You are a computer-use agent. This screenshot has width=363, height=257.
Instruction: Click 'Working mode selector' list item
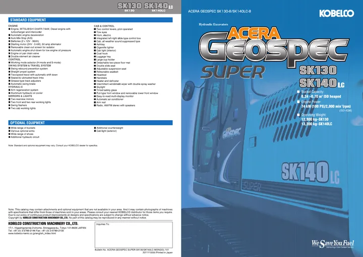(x=36, y=63)
